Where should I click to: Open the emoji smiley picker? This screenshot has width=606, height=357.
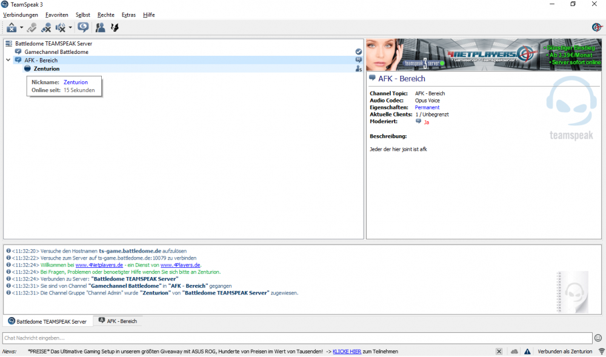(x=598, y=338)
